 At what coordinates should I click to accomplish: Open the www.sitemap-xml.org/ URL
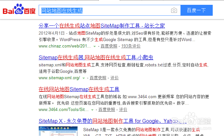(59, 78)
